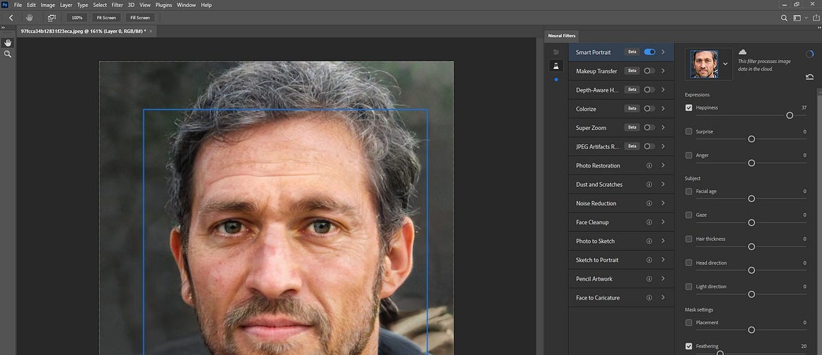The height and width of the screenshot is (355, 822).
Task: Enable the Super Zoom toggle
Action: tap(649, 127)
